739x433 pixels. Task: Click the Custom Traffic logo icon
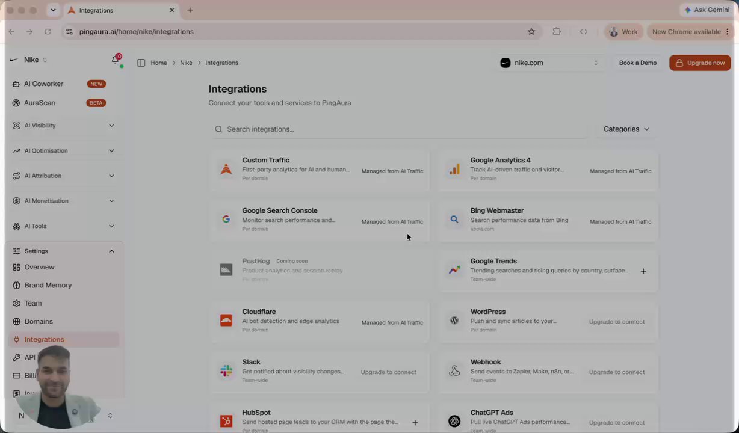[x=226, y=169]
